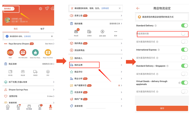Select the 帖子 tab
Screen dimensions: 192x115
coord(42,29)
